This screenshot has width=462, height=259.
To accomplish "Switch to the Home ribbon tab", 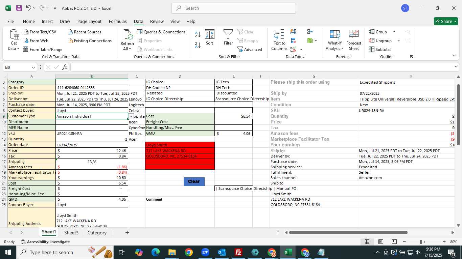I will [x=29, y=21].
